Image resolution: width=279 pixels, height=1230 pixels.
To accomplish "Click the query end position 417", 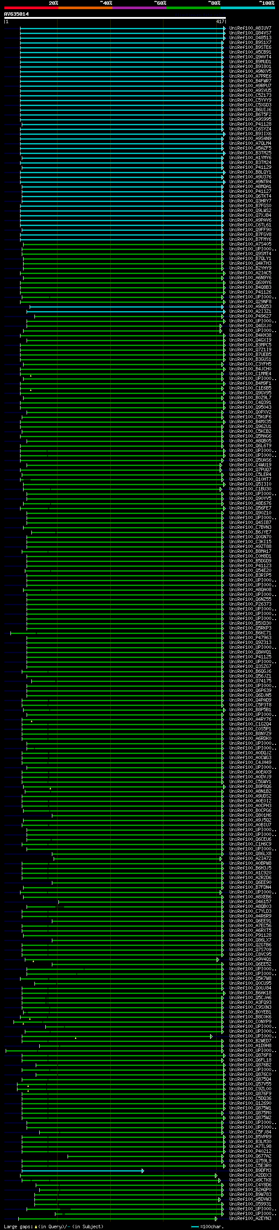I will (220, 22).
